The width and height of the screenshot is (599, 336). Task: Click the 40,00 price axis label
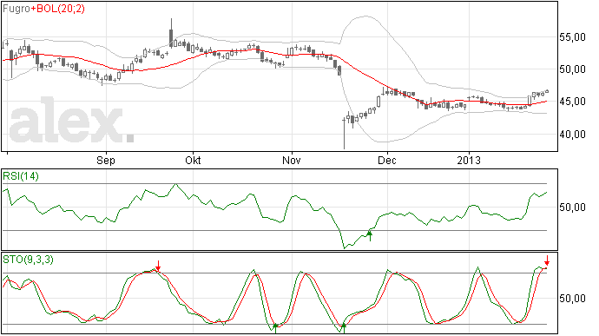[x=572, y=135]
